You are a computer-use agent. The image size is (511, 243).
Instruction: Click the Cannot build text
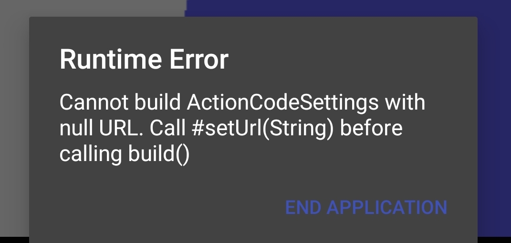click(x=120, y=102)
